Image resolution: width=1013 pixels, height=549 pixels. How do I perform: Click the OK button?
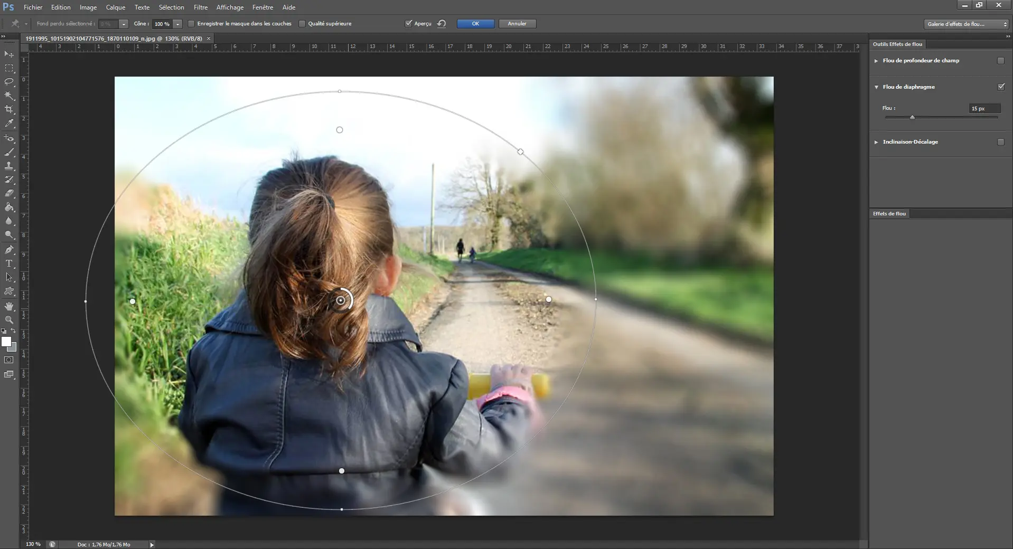pyautogui.click(x=475, y=24)
